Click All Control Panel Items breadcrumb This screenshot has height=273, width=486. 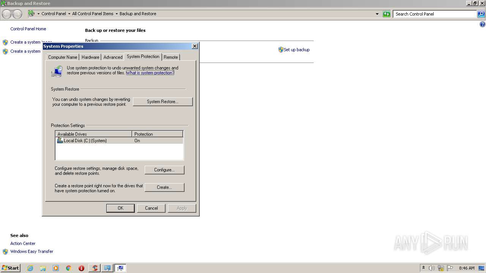coord(93,14)
